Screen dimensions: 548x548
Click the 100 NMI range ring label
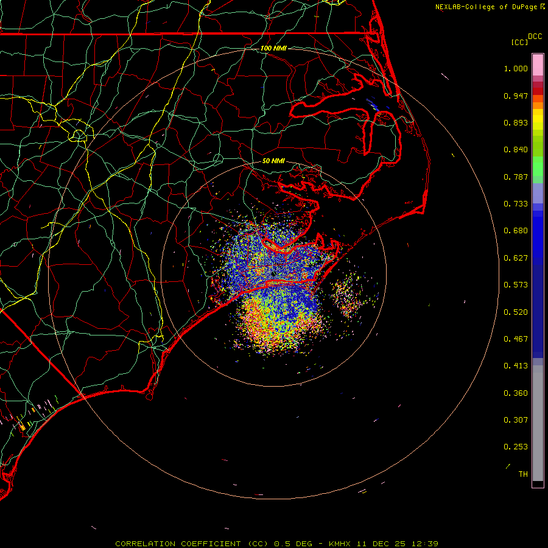point(273,48)
